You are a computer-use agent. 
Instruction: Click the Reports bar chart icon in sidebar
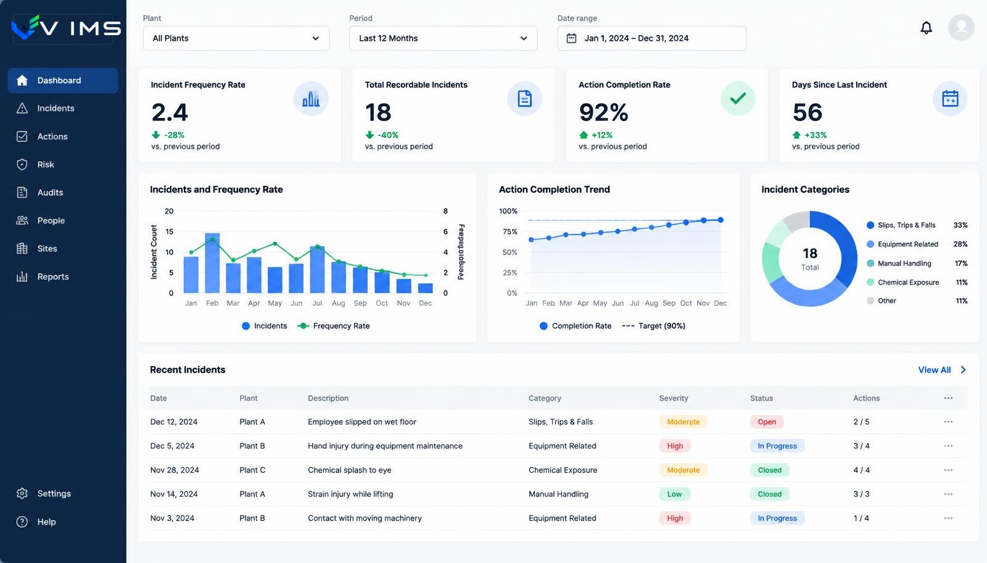click(x=22, y=277)
